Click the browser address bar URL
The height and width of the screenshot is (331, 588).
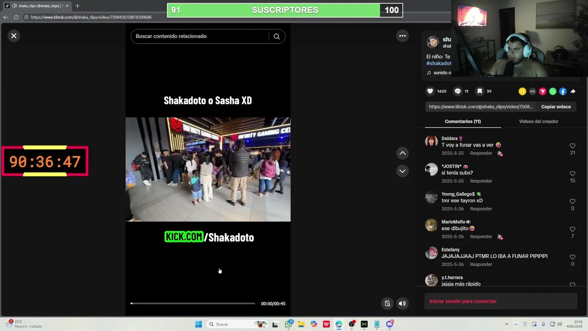click(x=91, y=17)
